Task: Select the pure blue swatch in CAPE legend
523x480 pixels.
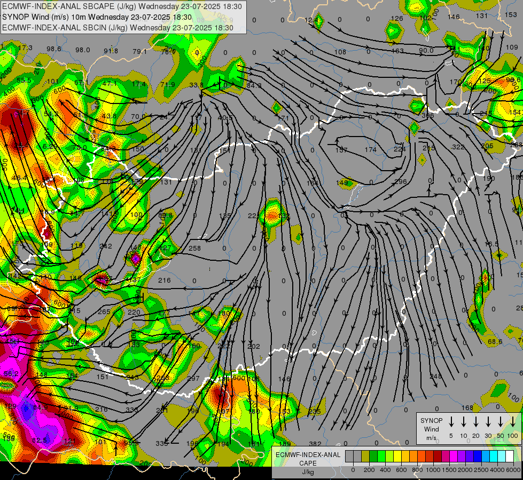Action: pyautogui.click(x=478, y=457)
